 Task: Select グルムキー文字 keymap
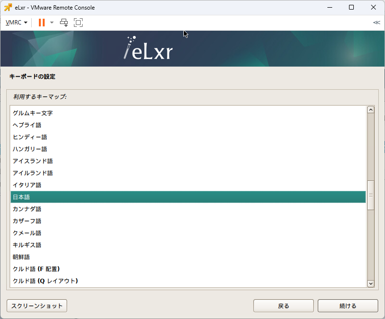[x=188, y=113]
